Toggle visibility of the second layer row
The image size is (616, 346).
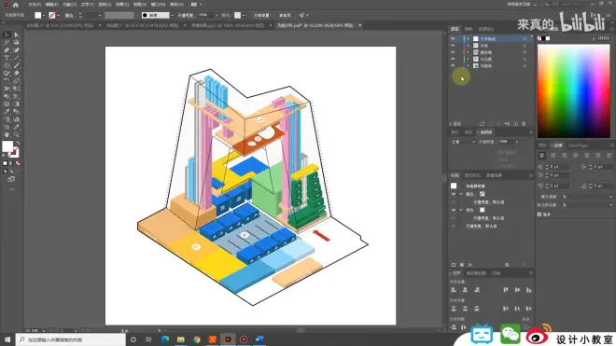coord(453,46)
